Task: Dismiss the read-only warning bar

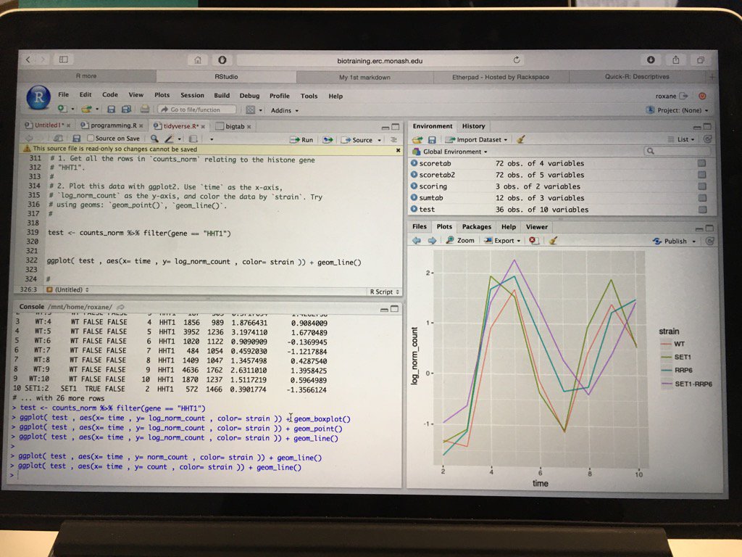Action: [x=398, y=150]
